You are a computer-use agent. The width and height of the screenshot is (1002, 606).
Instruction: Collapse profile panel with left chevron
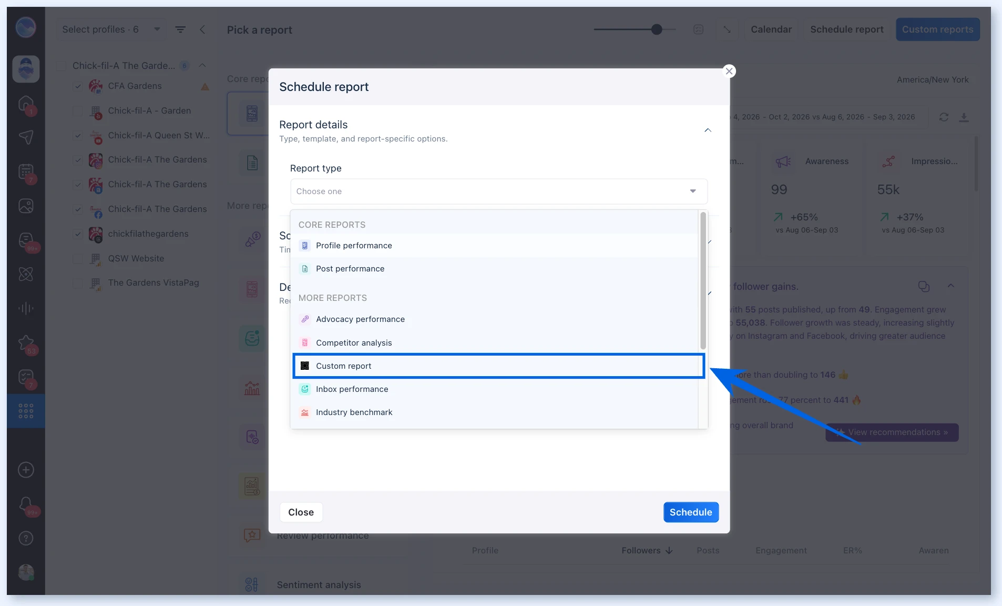tap(202, 29)
